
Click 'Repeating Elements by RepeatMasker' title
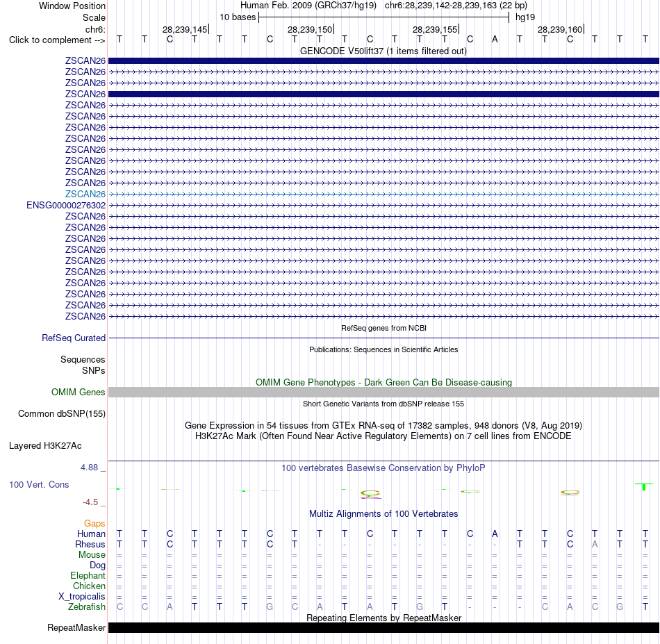click(x=383, y=618)
